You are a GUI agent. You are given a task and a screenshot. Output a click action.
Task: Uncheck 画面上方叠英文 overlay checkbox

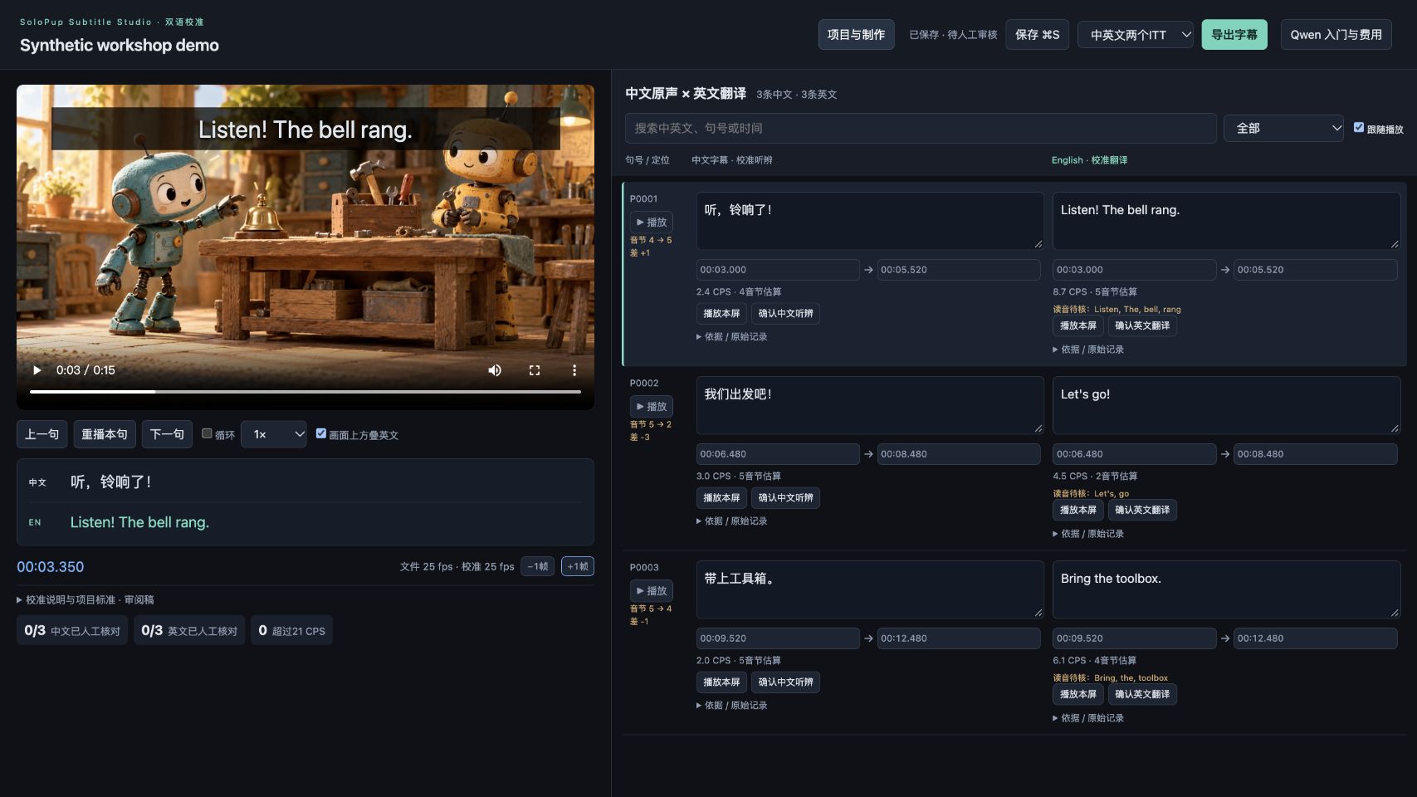(321, 433)
